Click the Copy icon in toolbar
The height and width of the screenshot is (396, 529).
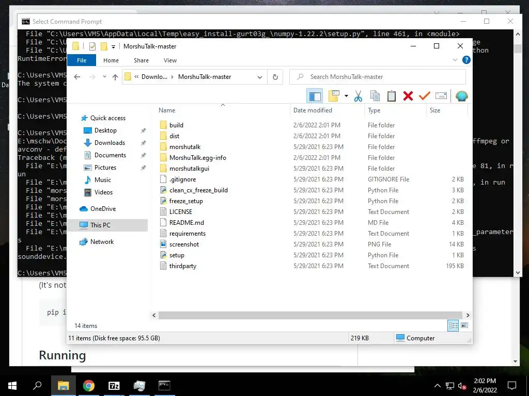375,96
